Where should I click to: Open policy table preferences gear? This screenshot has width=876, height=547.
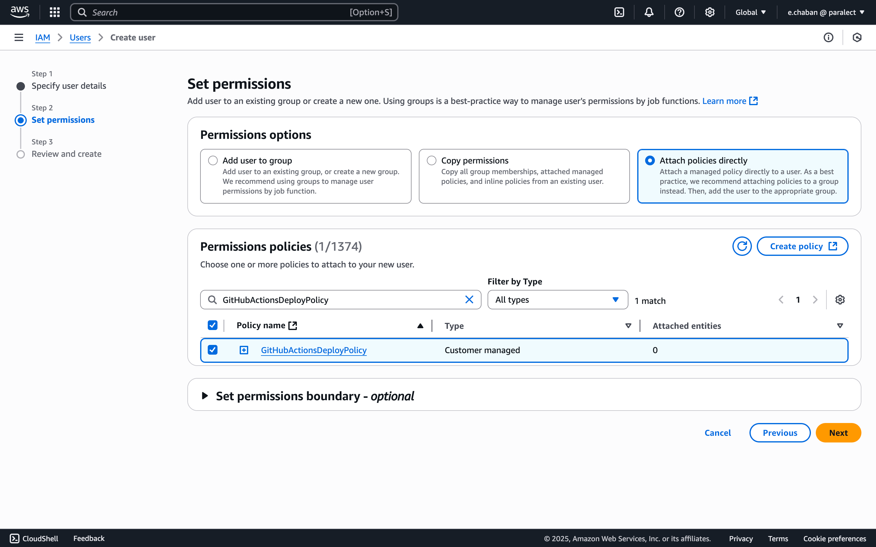click(x=840, y=300)
